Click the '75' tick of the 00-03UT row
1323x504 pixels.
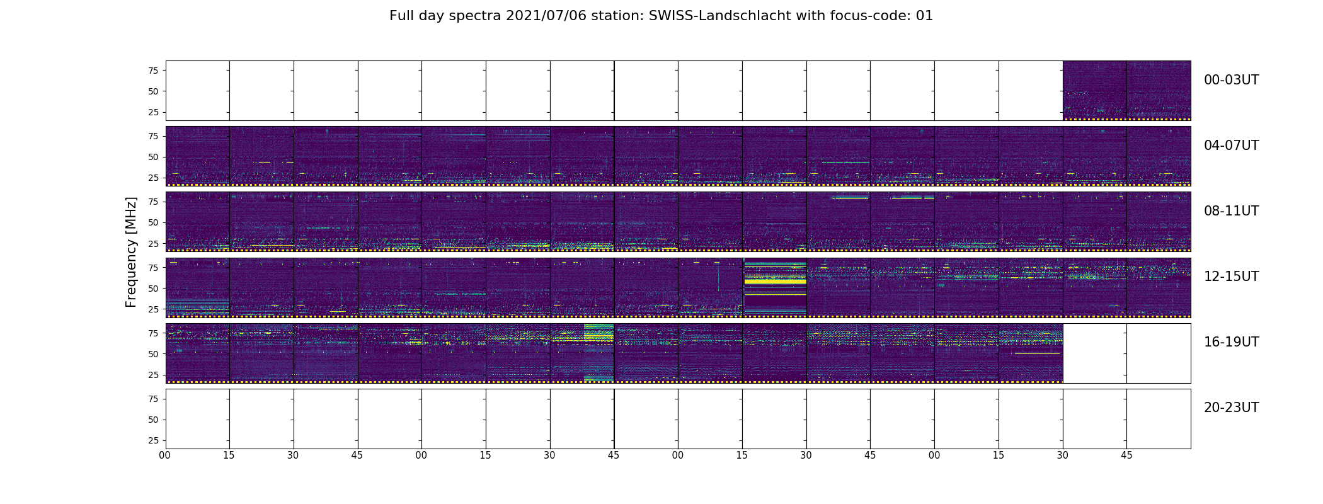153,71
